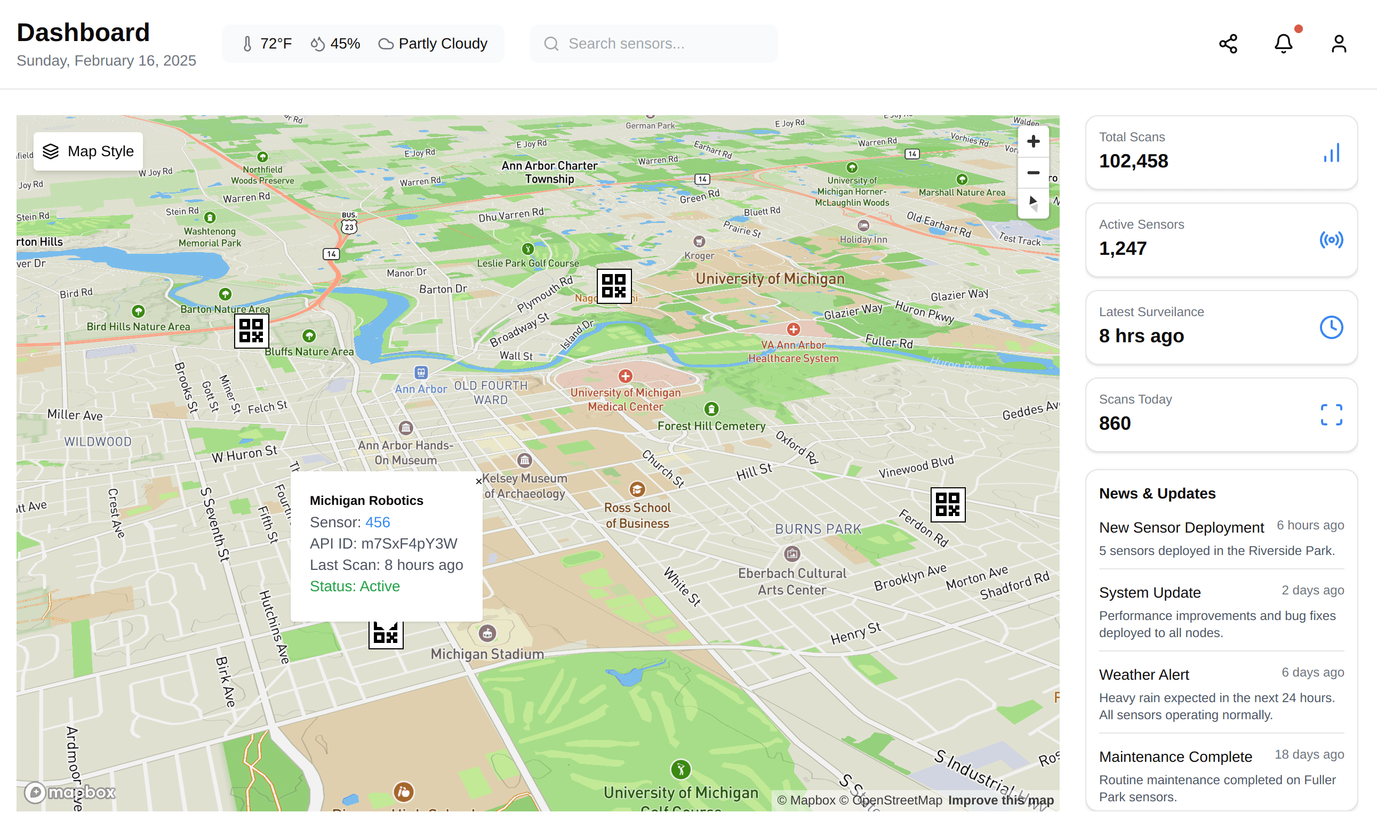Click the thermometer temperature icon
The image size is (1377, 837).
click(x=247, y=44)
